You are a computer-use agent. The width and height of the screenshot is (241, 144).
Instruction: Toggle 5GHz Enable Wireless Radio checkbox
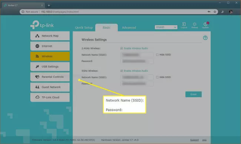(x=122, y=71)
